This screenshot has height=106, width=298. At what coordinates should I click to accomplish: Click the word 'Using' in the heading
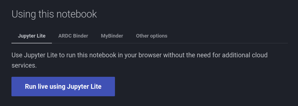tap(24, 14)
